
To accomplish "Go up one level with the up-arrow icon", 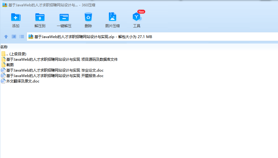I will pyautogui.click(x=6, y=37).
